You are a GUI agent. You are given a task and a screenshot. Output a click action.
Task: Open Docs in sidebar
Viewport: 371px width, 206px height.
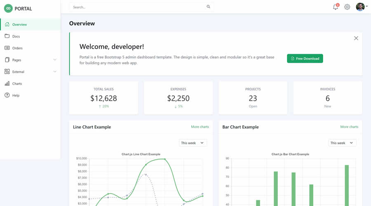point(30,36)
